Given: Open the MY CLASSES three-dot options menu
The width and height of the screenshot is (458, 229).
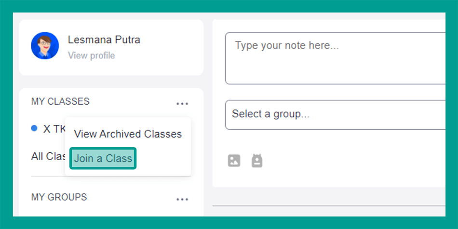Looking at the screenshot, I should (x=182, y=103).
